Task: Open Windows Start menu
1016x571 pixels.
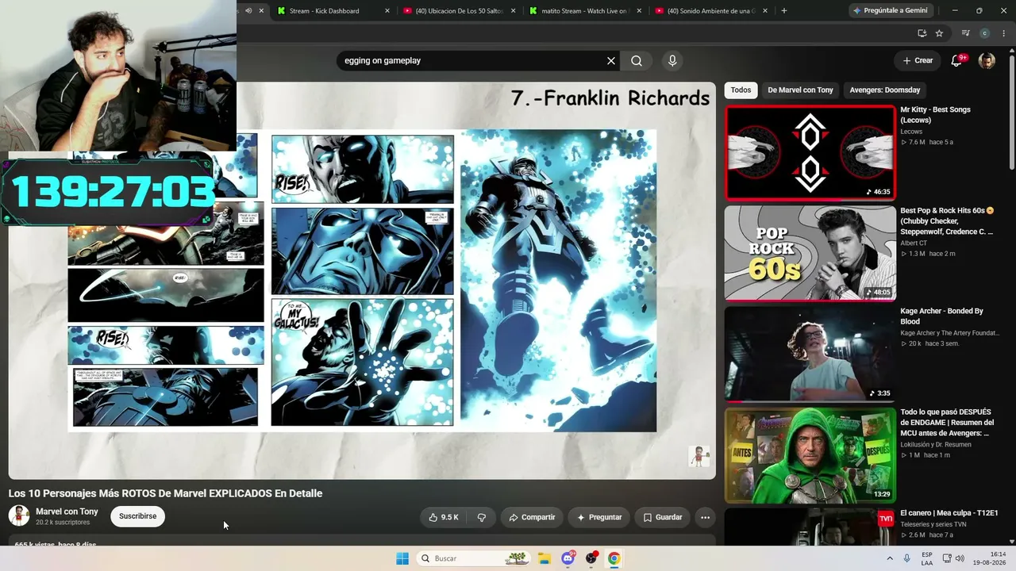Action: (402, 558)
